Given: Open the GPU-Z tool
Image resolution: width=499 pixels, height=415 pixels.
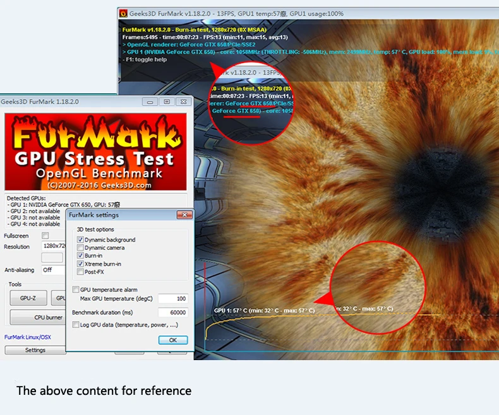Looking at the screenshot, I should pos(28,298).
